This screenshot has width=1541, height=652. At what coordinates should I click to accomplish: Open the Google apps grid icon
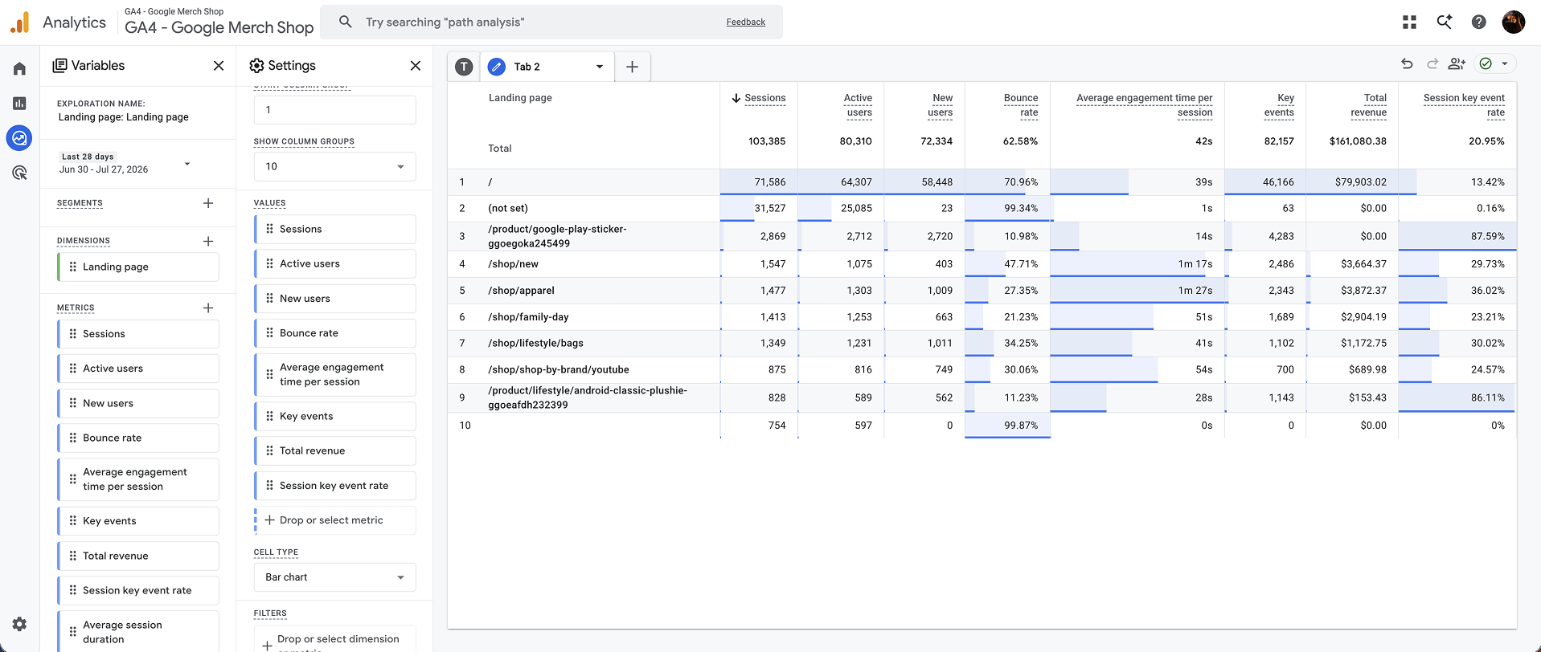tap(1409, 22)
